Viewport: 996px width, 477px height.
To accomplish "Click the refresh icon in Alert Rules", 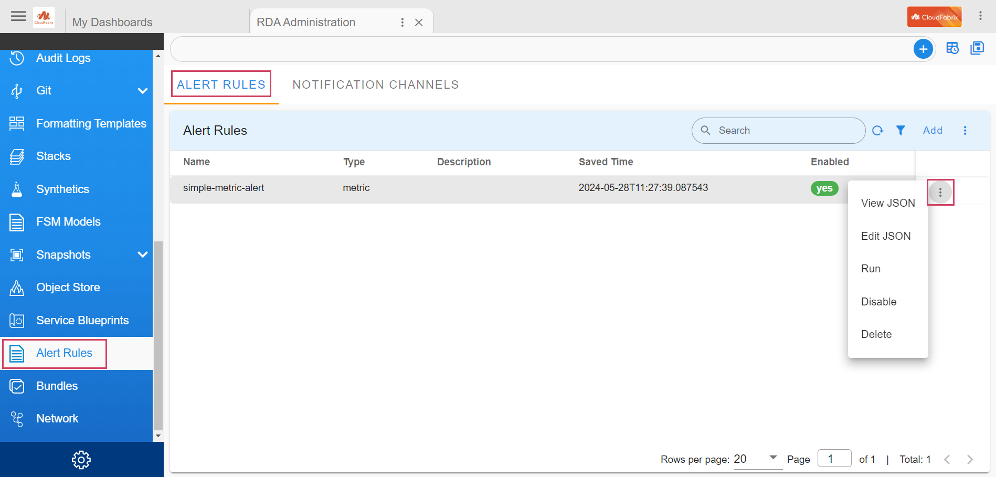I will click(x=877, y=131).
